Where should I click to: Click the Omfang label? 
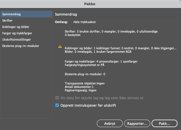tap(61, 22)
